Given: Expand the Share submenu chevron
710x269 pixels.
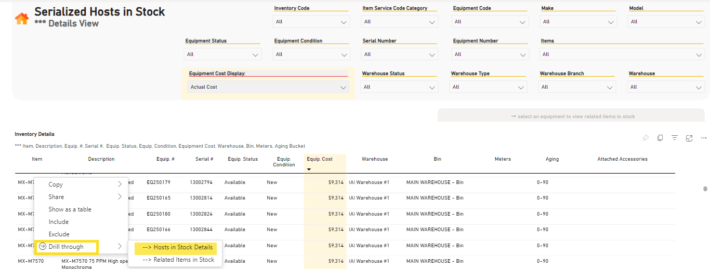Looking at the screenshot, I should pyautogui.click(x=120, y=197).
